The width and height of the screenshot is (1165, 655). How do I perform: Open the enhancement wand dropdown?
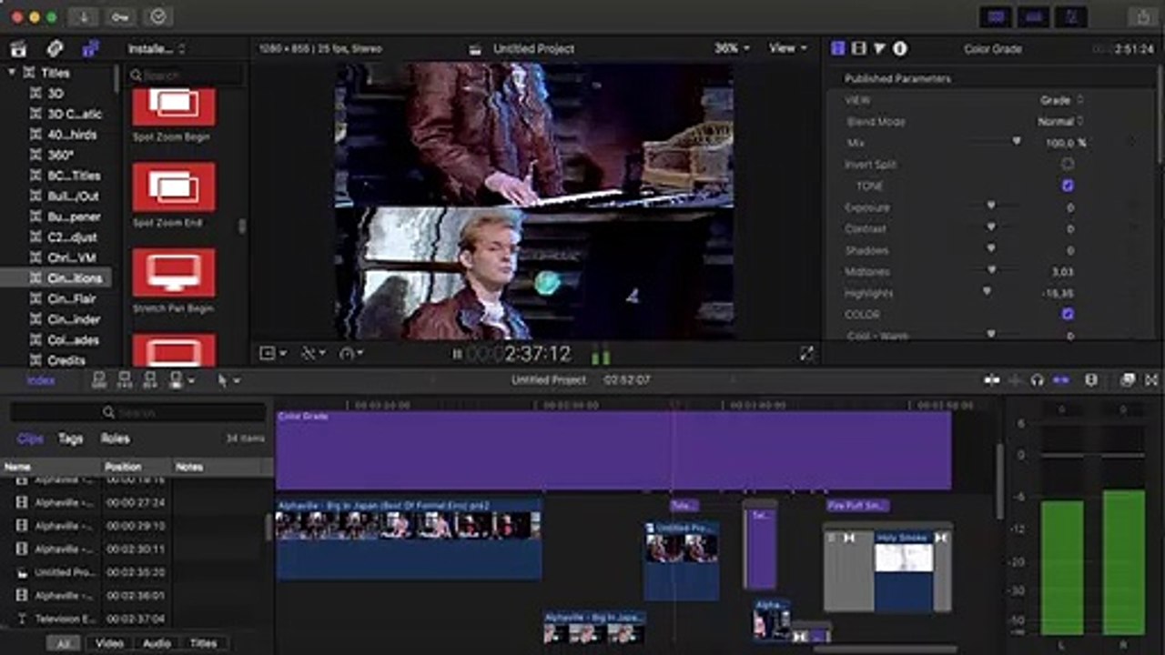coord(313,354)
